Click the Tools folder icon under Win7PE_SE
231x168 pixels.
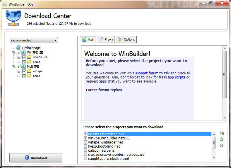(29, 62)
